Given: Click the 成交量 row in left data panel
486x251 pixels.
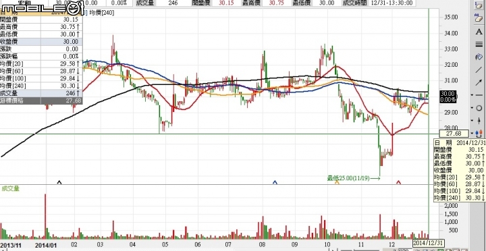Looking at the screenshot, I should click(41, 93).
